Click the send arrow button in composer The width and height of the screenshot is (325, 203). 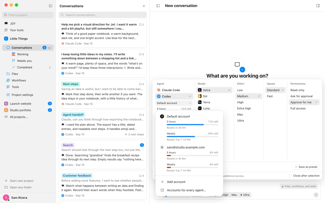pyautogui.click(x=316, y=195)
